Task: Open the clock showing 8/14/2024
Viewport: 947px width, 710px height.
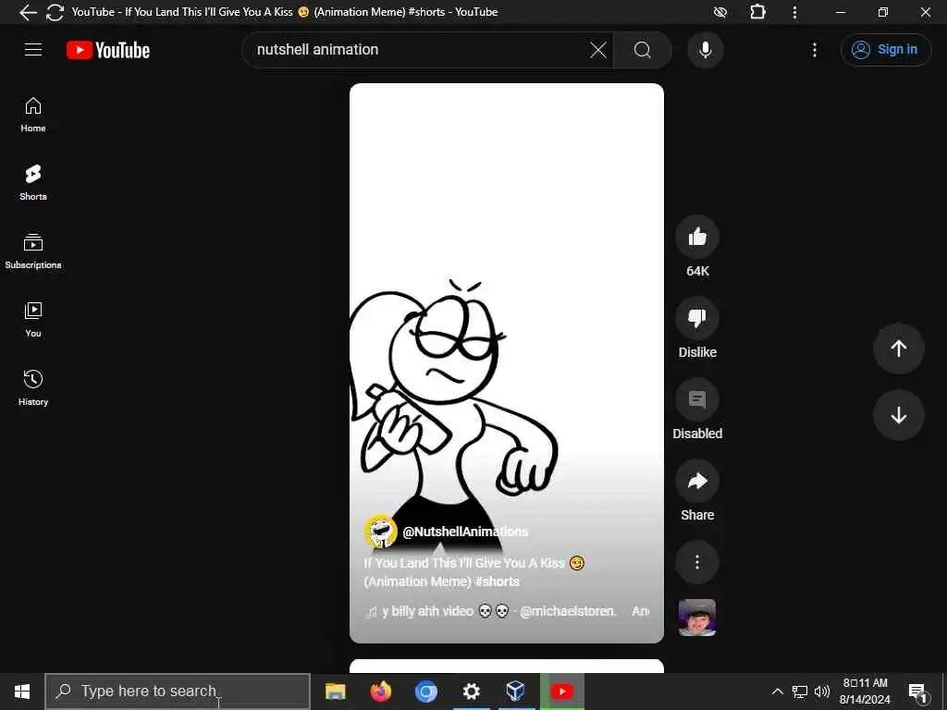Action: click(x=865, y=692)
